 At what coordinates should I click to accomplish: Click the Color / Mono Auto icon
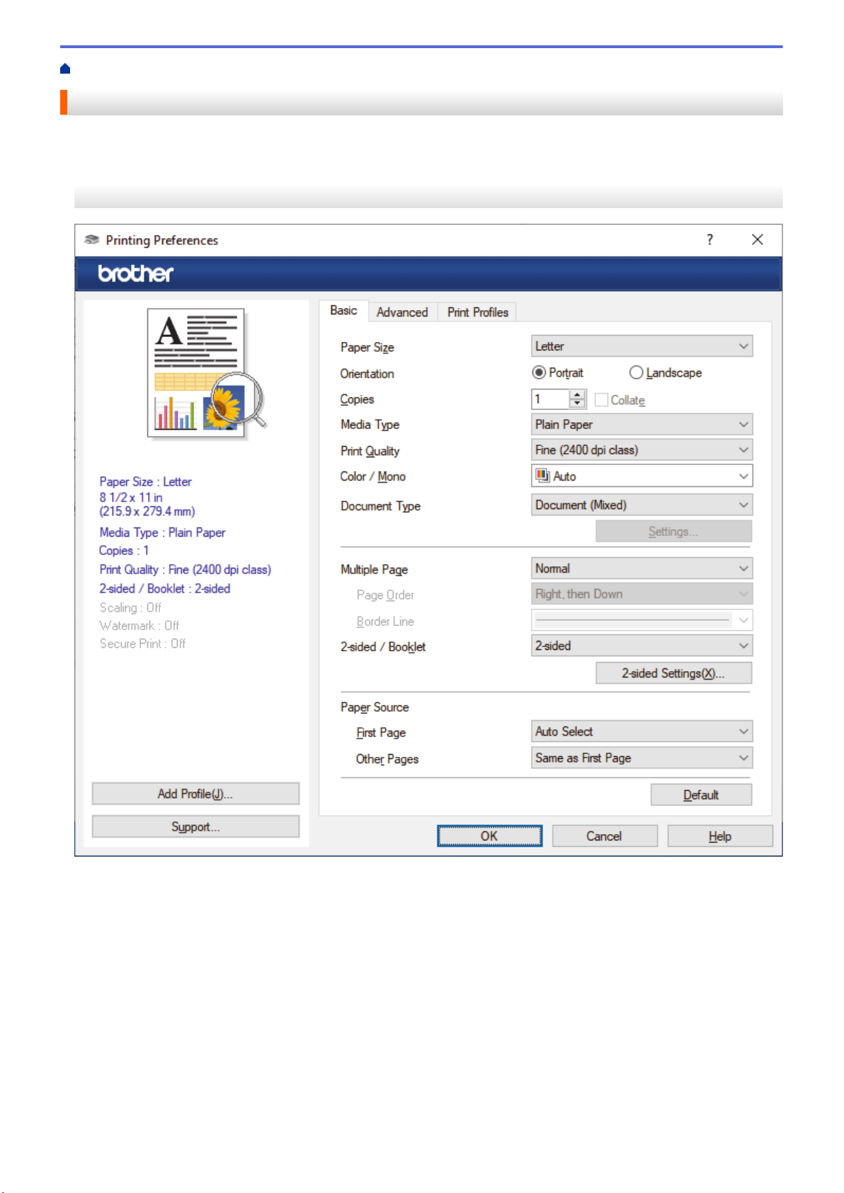click(x=542, y=476)
